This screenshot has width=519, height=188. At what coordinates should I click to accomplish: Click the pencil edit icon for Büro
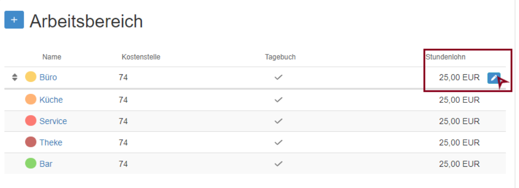coord(493,78)
